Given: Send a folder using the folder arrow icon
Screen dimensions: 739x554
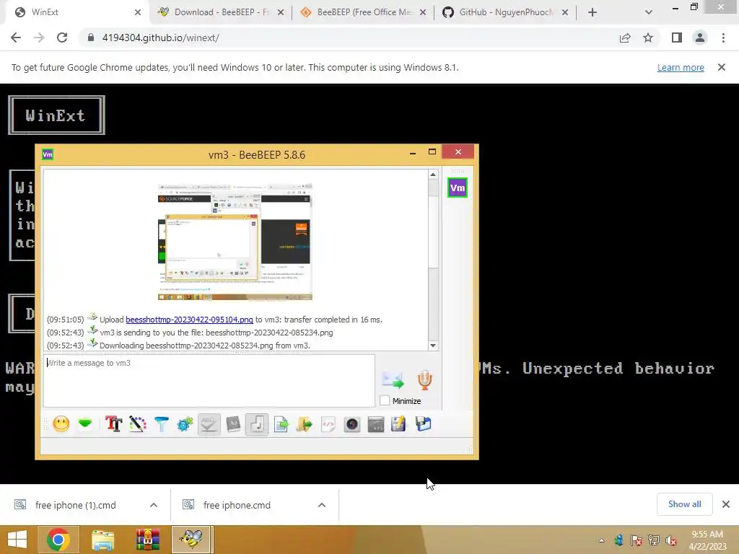Looking at the screenshot, I should pos(305,424).
